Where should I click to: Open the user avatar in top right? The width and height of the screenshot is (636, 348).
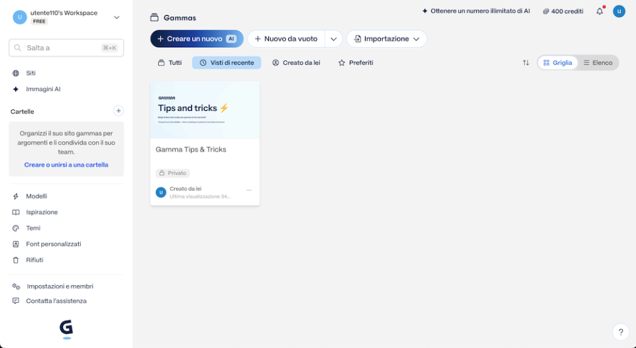click(x=619, y=11)
